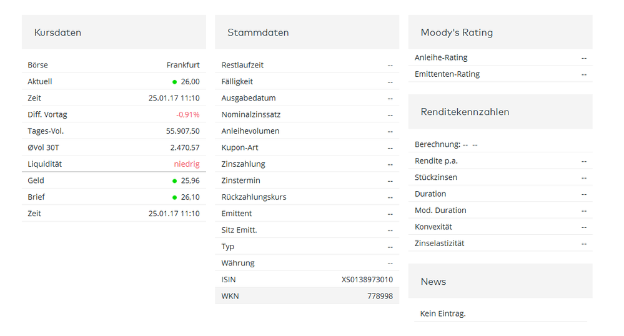Click the ISIN value XS0138973010

(x=367, y=280)
